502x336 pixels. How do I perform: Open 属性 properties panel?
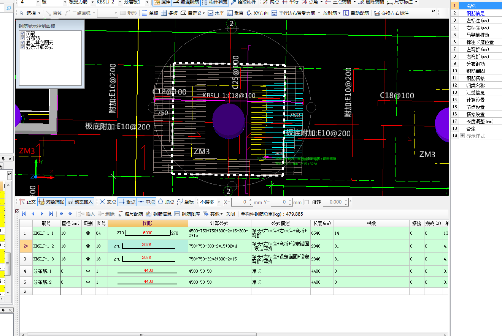click(162, 2)
